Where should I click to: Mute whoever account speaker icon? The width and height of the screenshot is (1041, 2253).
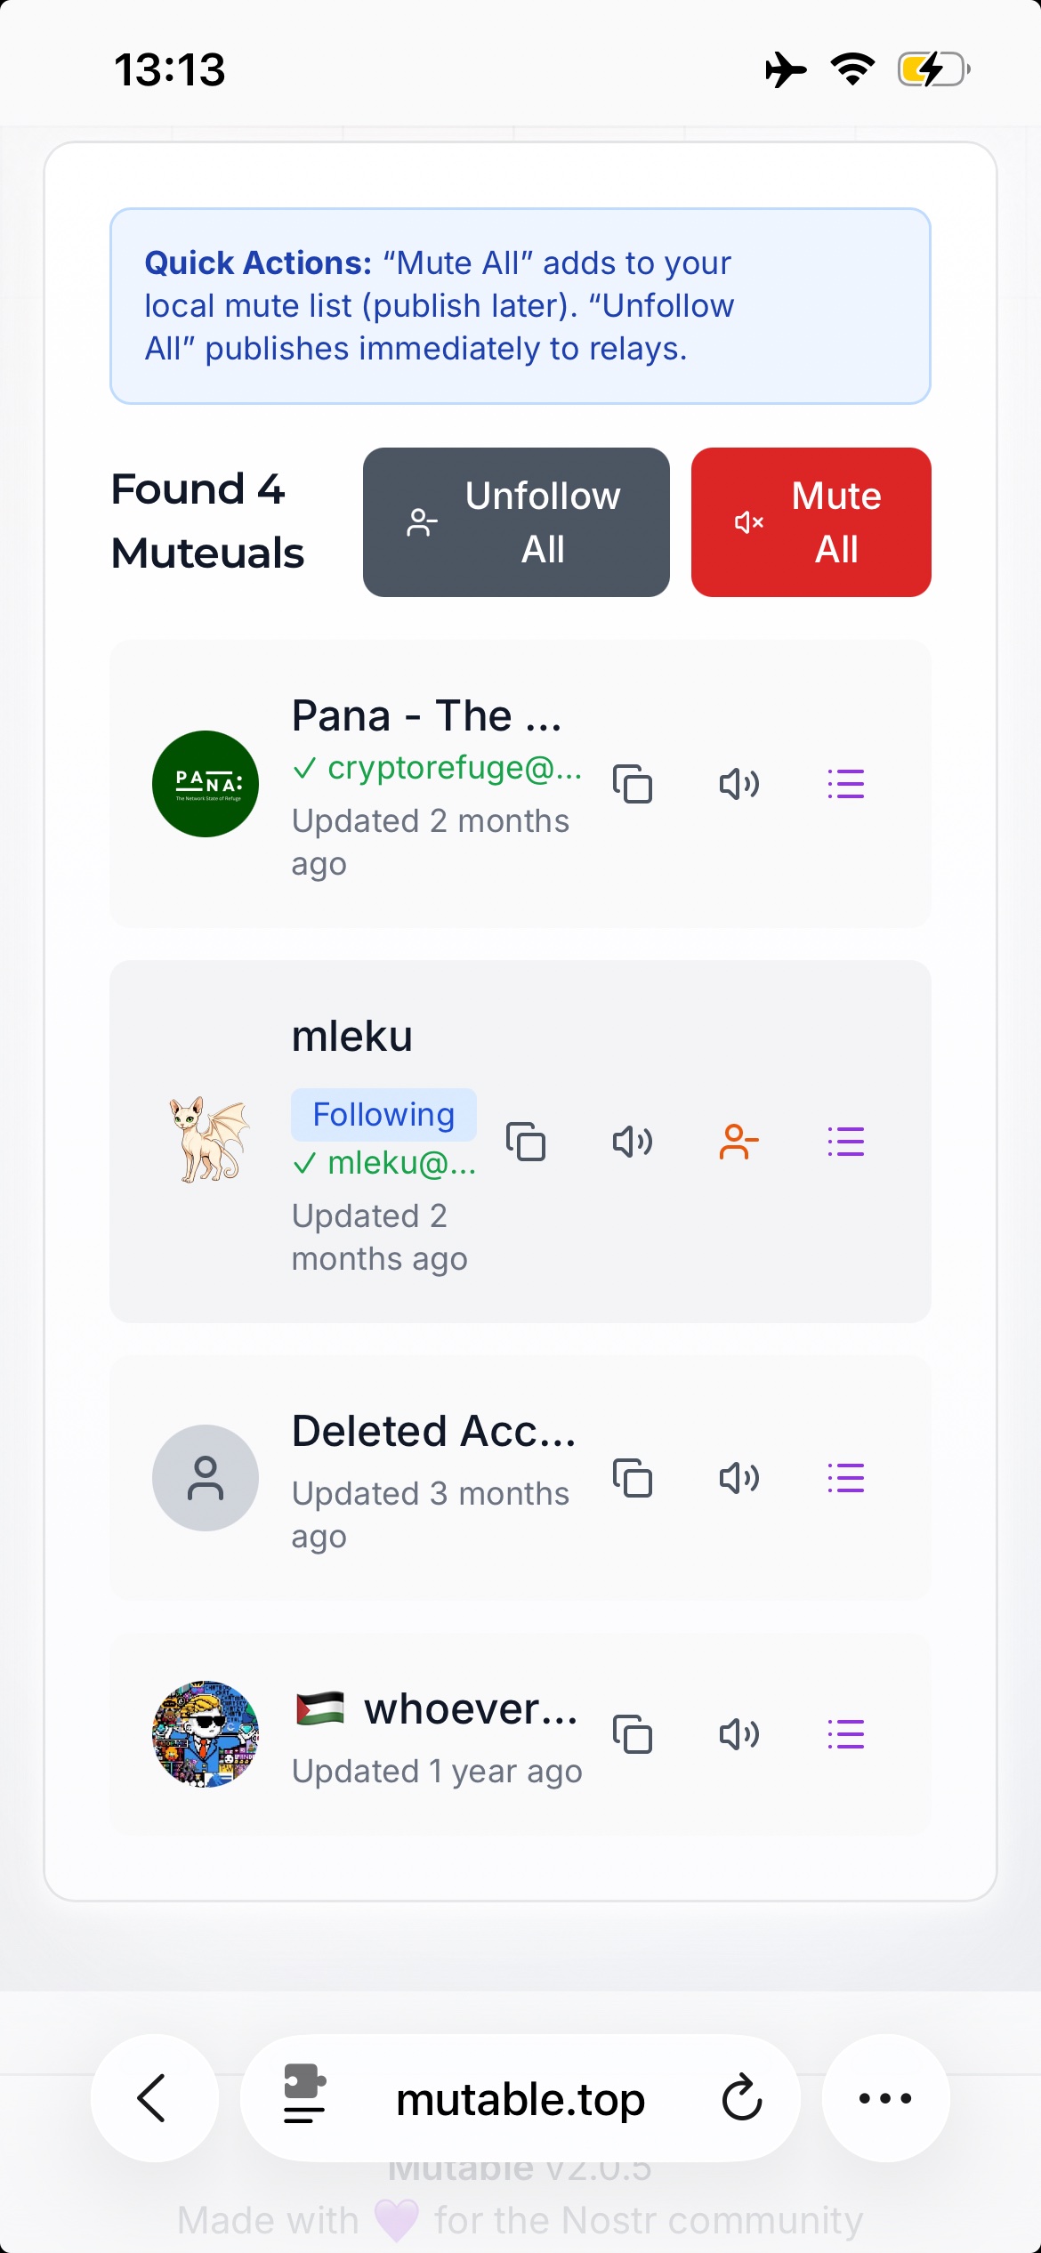739,1734
